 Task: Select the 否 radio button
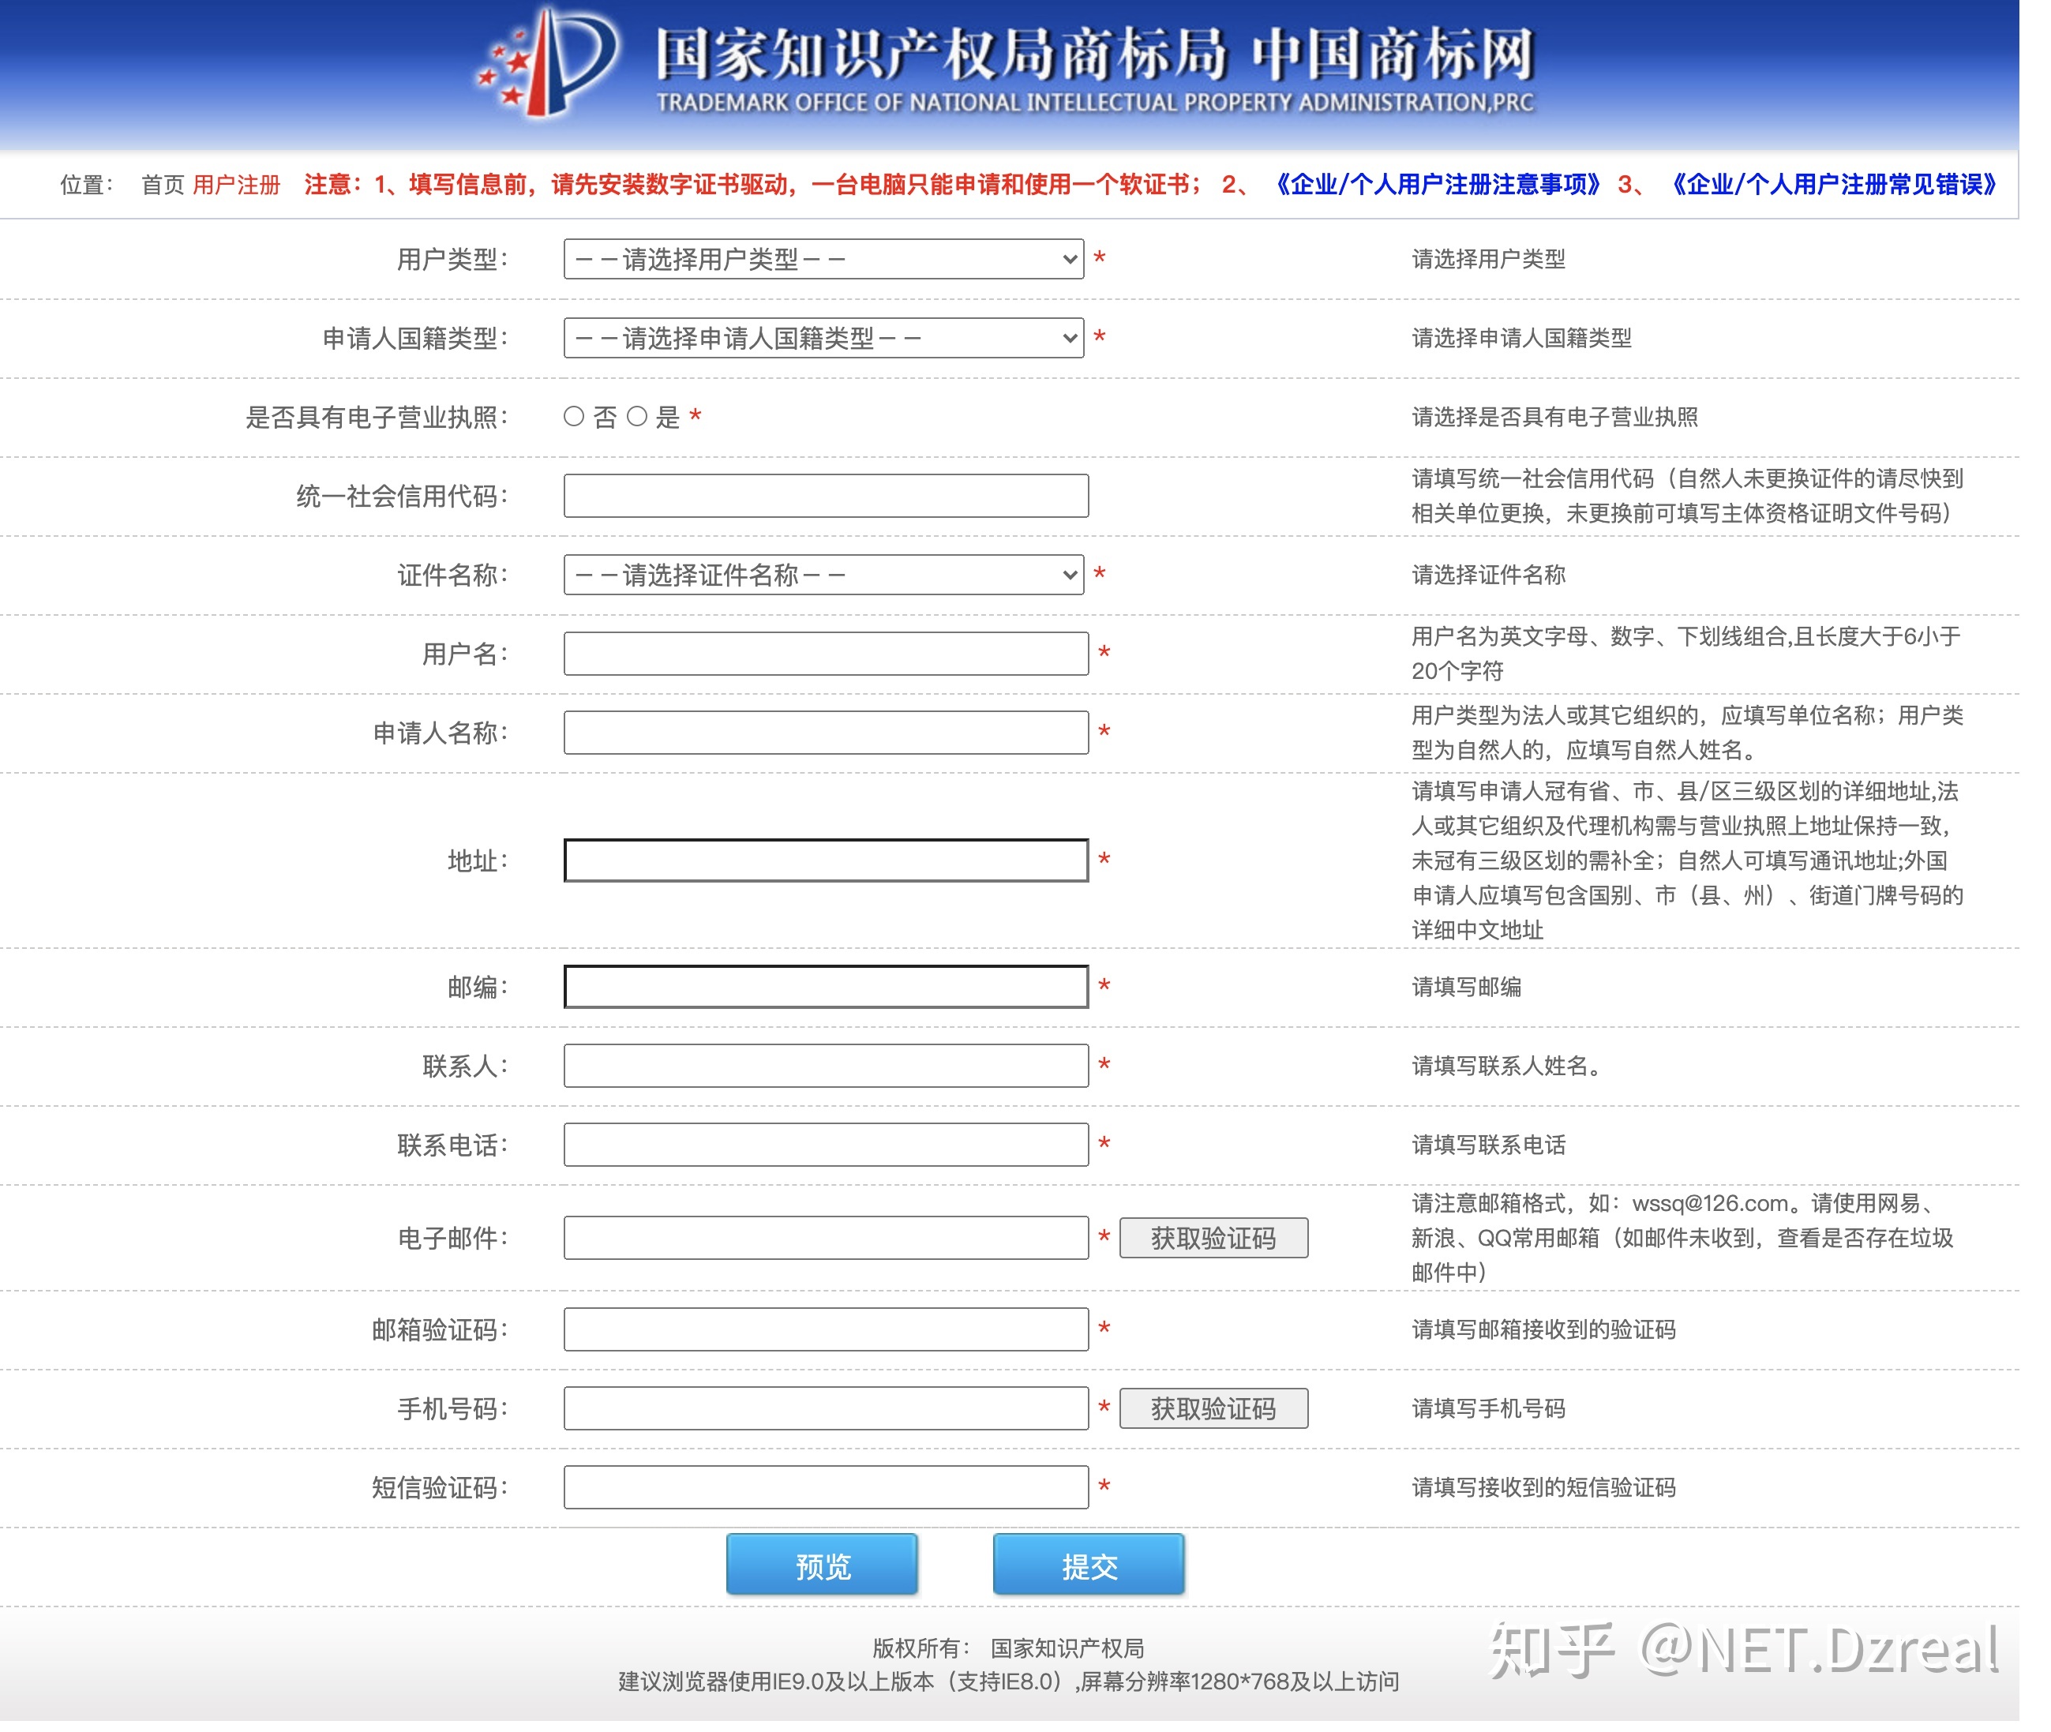point(575,418)
